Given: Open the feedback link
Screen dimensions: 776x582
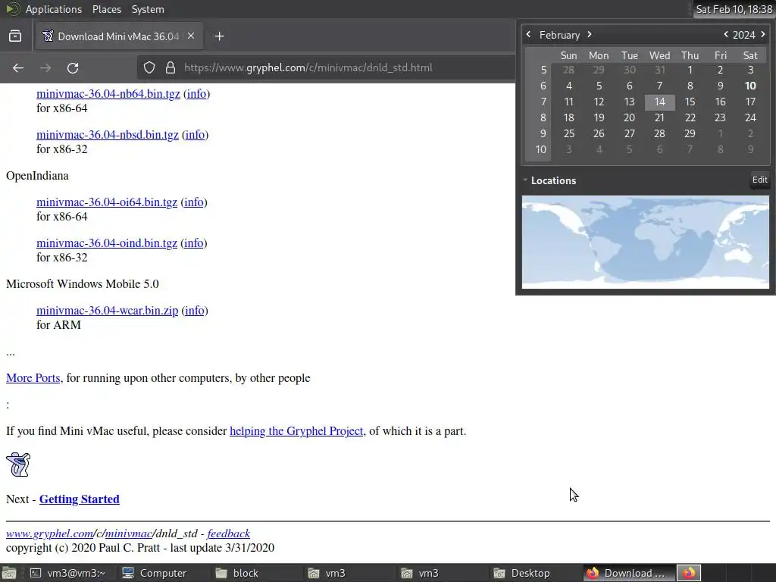Looking at the screenshot, I should 229,533.
